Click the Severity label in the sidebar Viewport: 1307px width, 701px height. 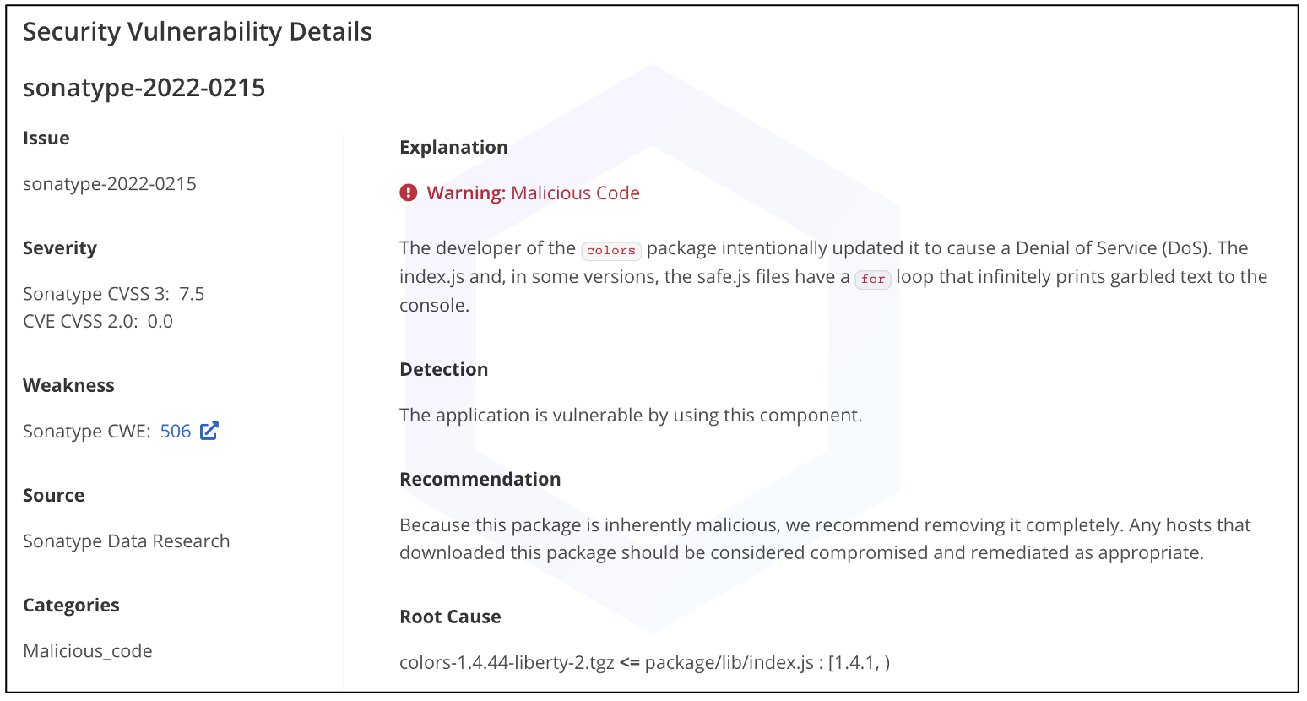(x=60, y=248)
